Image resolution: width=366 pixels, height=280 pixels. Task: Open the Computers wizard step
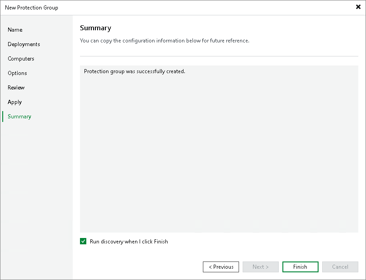pos(21,59)
